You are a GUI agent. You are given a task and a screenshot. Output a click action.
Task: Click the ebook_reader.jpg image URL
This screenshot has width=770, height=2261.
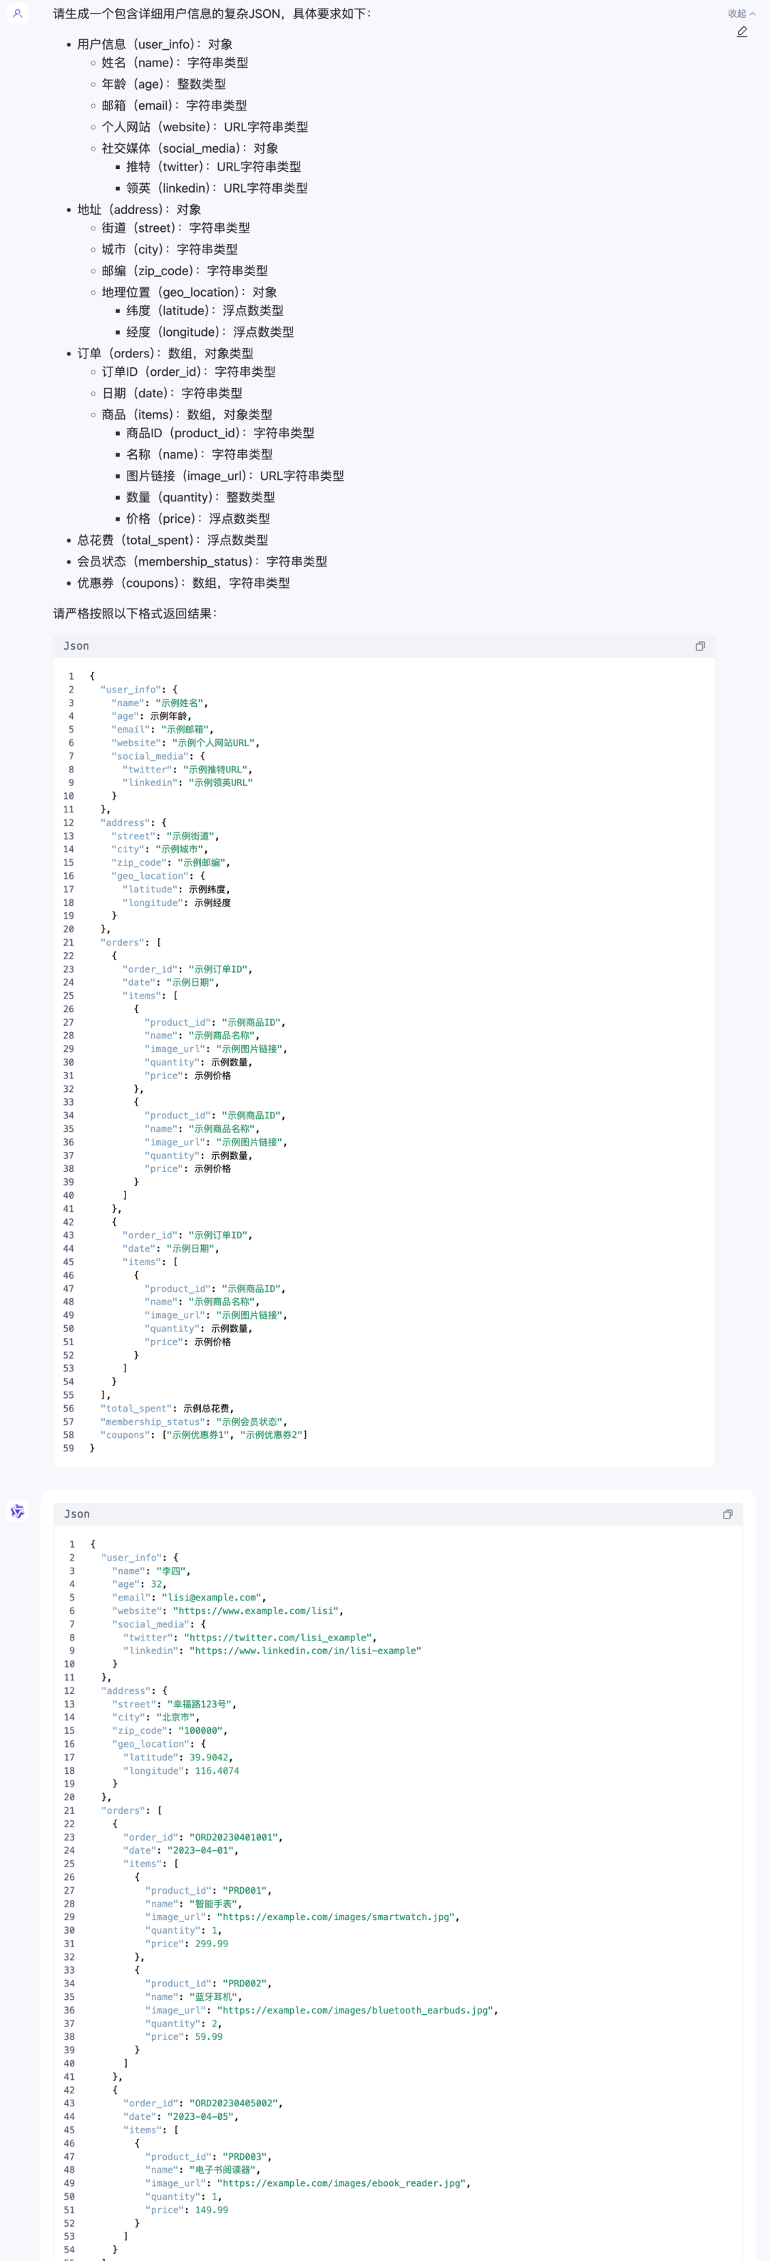tap(342, 2183)
